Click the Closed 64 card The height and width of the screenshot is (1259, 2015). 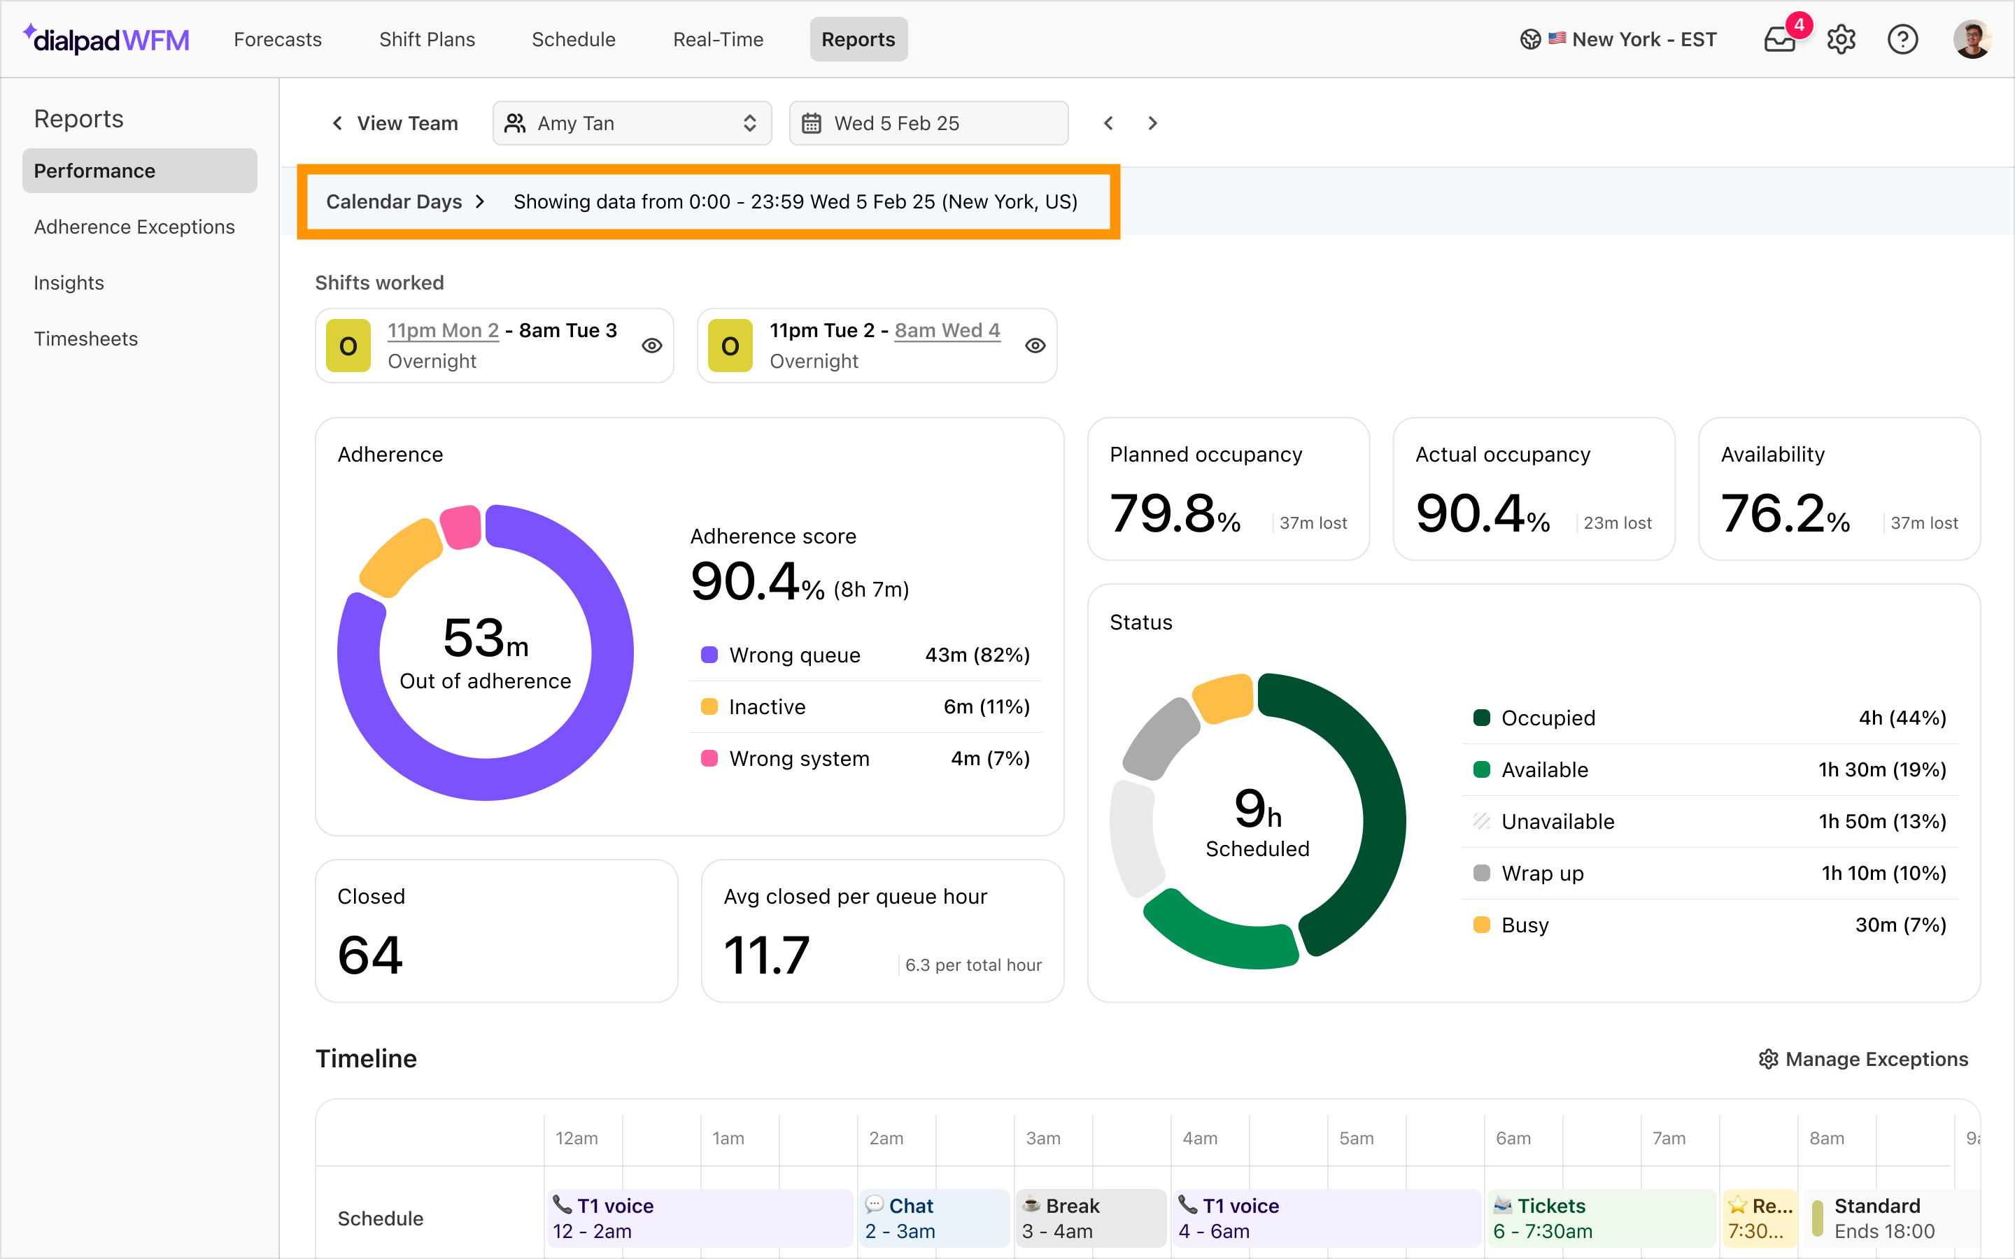pyautogui.click(x=496, y=931)
